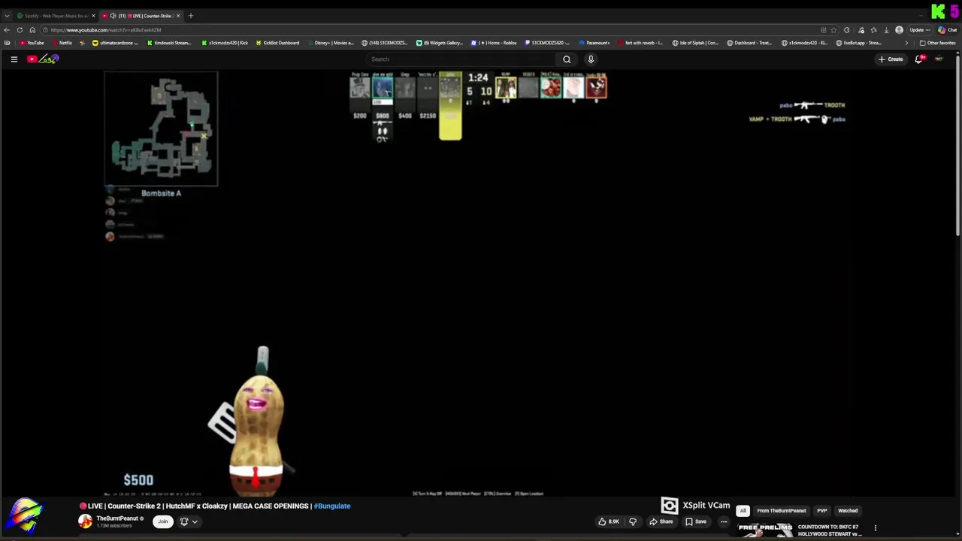Select the LIVE Counter-Strike tab

coord(141,16)
